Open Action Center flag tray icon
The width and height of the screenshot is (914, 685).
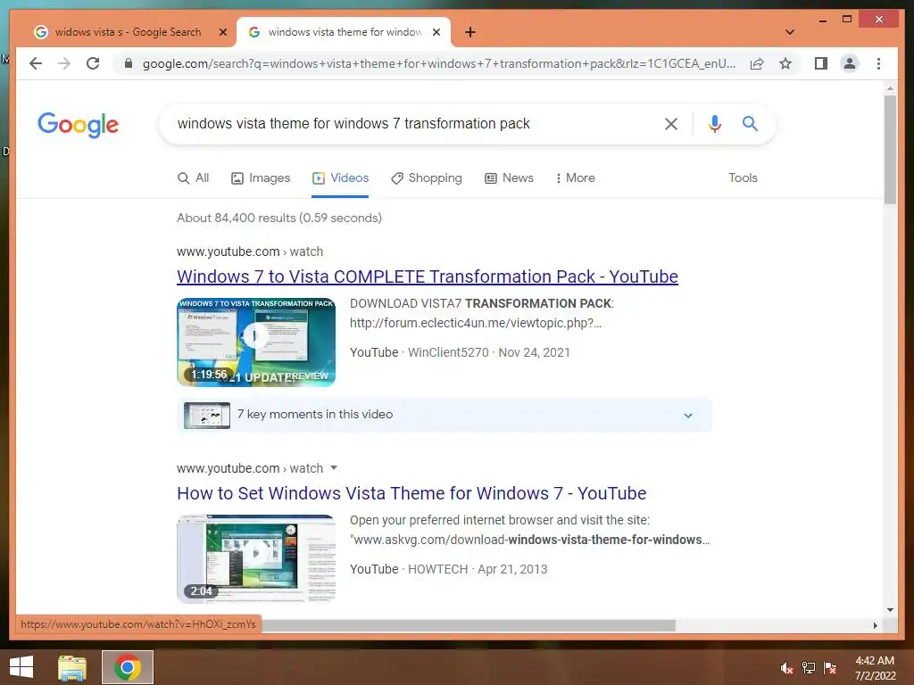(830, 668)
